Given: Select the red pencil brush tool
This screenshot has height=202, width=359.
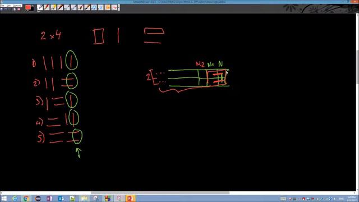Looking at the screenshot, I should 47,7.
